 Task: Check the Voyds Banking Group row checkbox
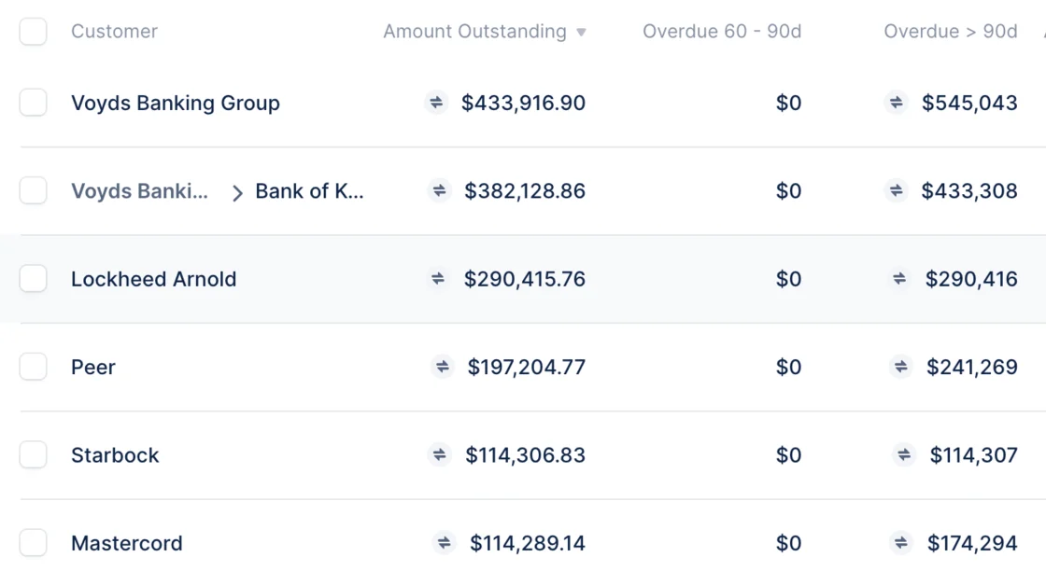click(x=34, y=103)
